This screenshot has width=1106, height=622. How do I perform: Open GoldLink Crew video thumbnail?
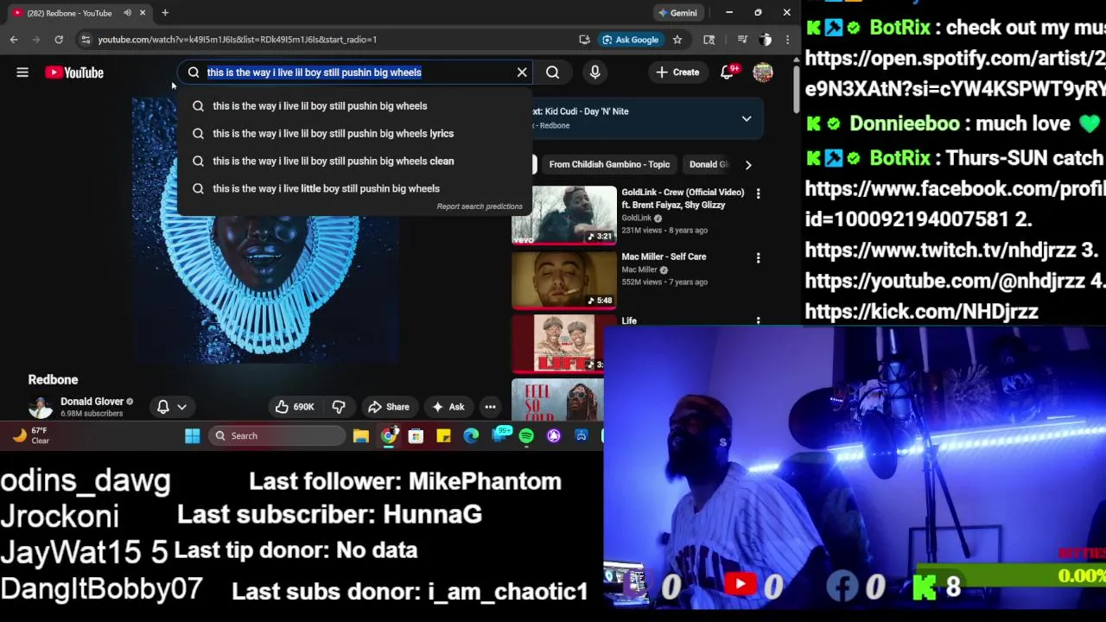click(x=564, y=214)
